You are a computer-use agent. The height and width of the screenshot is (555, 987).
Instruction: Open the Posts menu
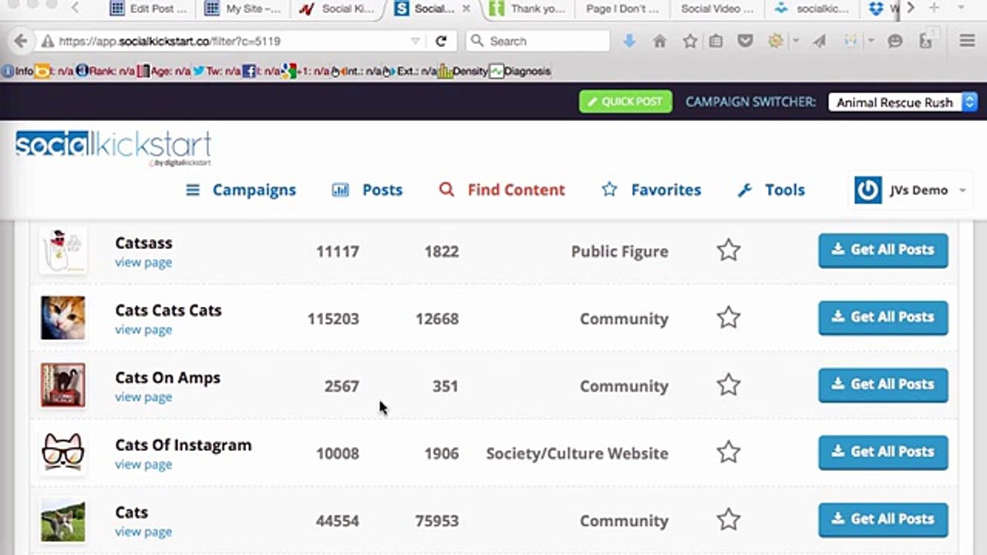coord(367,190)
